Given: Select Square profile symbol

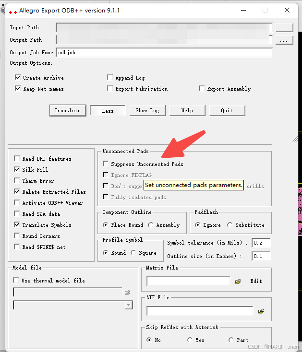Looking at the screenshot, I should click(x=133, y=253).
